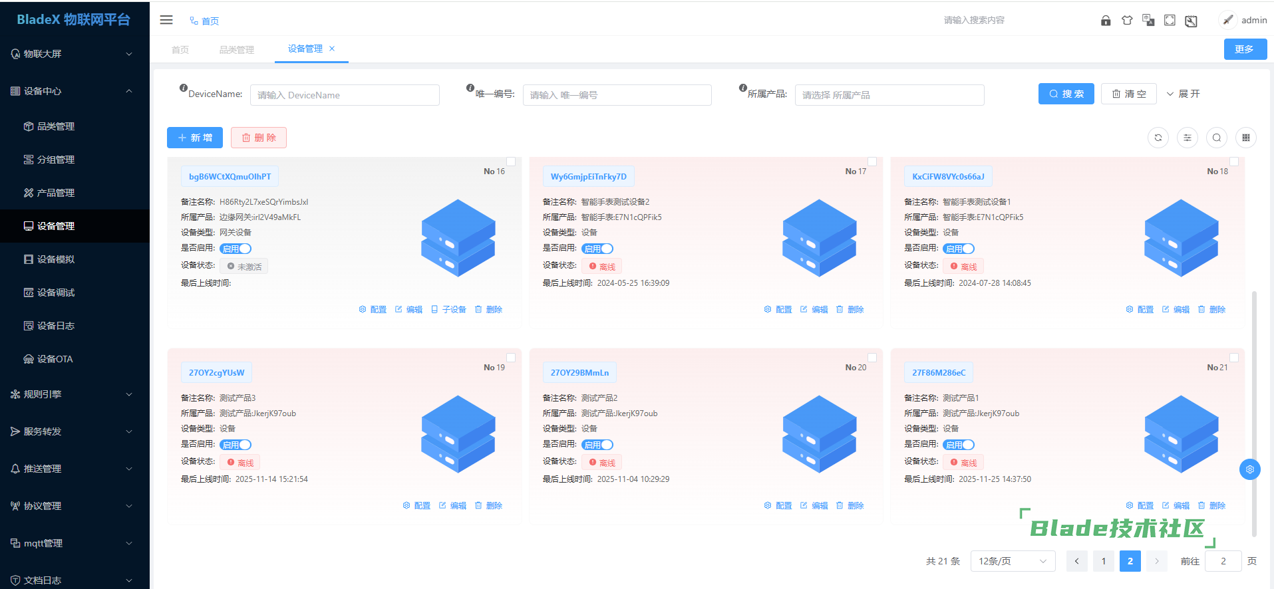Toggle fullscreen mode icon
Viewport: 1274px width, 589px height.
pos(1170,21)
